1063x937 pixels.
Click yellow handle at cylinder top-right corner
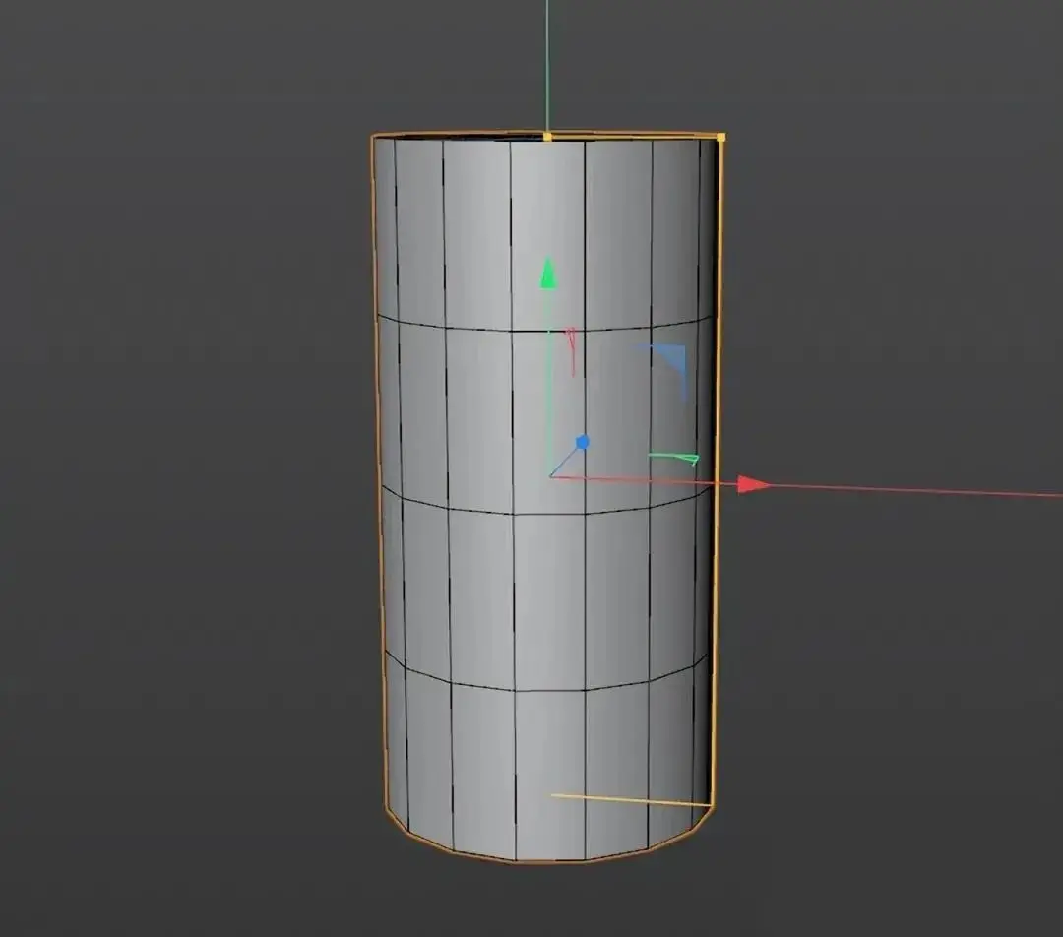[721, 137]
